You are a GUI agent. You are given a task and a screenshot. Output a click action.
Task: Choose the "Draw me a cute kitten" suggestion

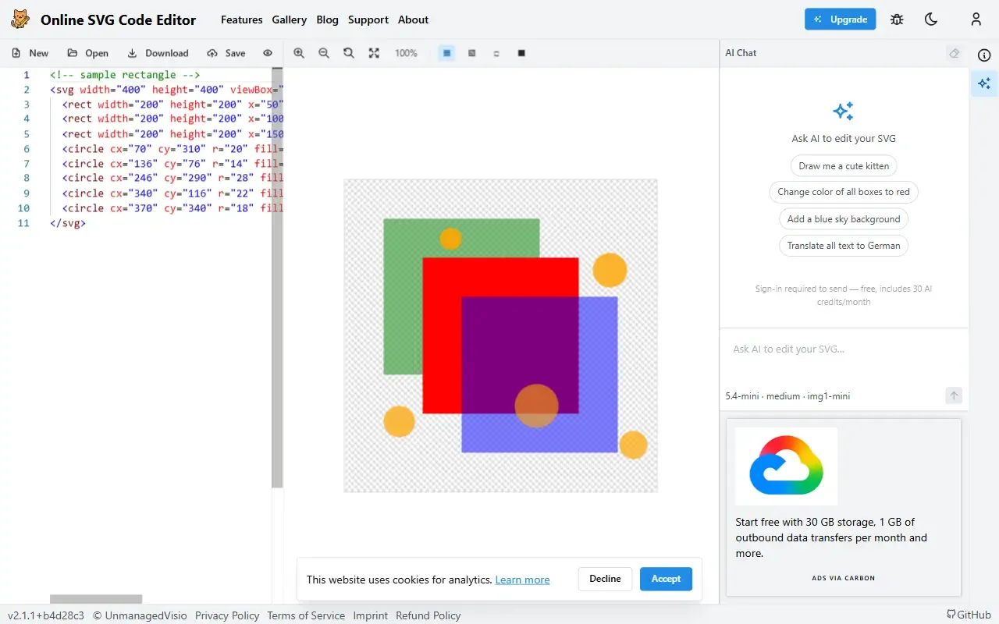(x=844, y=166)
